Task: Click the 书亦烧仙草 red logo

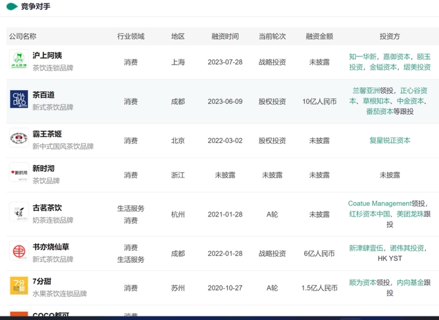Action: pos(19,253)
